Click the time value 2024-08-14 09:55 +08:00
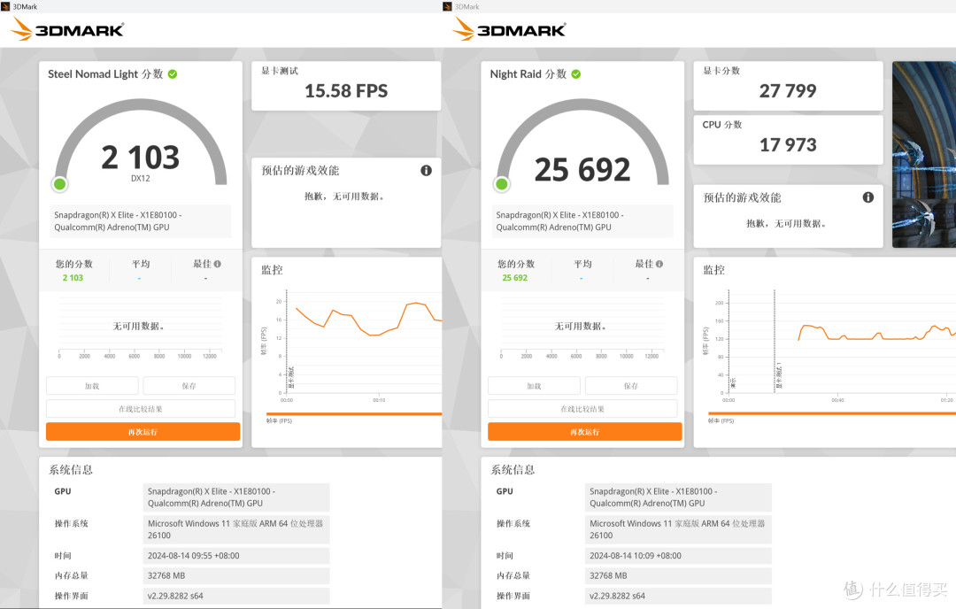This screenshot has width=956, height=609. [x=194, y=556]
